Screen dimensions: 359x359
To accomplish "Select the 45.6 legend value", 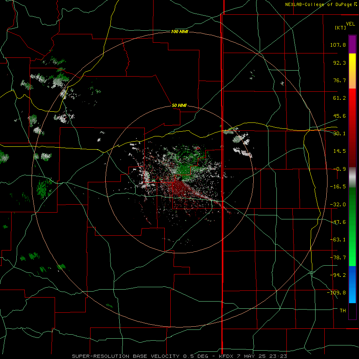I will (x=339, y=116).
